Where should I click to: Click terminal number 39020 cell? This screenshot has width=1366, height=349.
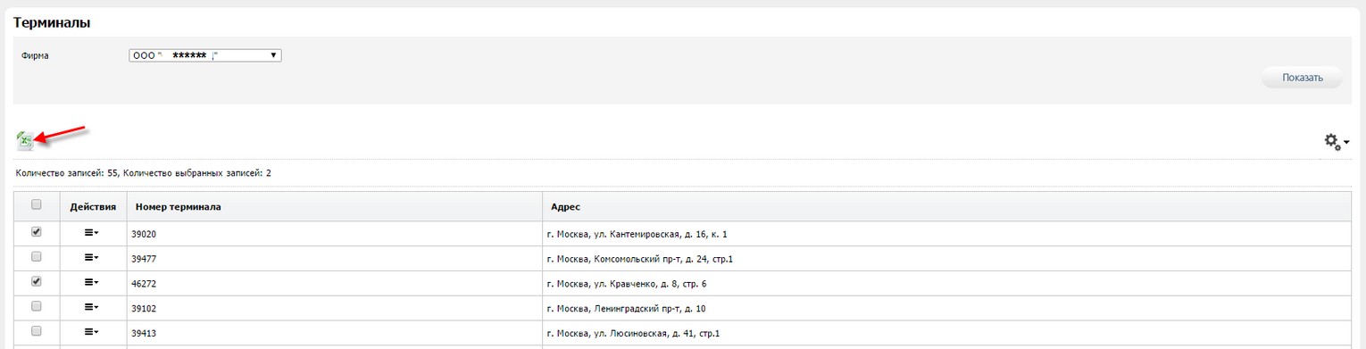(x=334, y=234)
